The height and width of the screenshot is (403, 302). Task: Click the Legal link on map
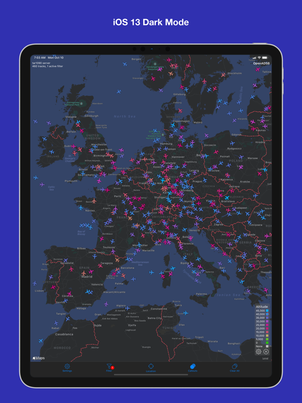[265, 358]
